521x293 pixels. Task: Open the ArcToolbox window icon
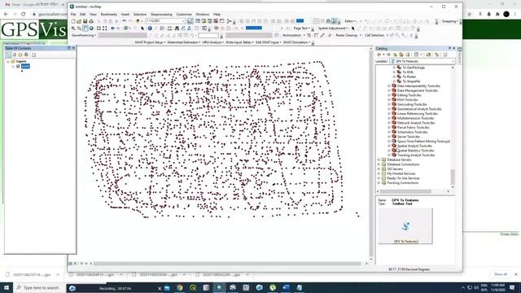216,21
